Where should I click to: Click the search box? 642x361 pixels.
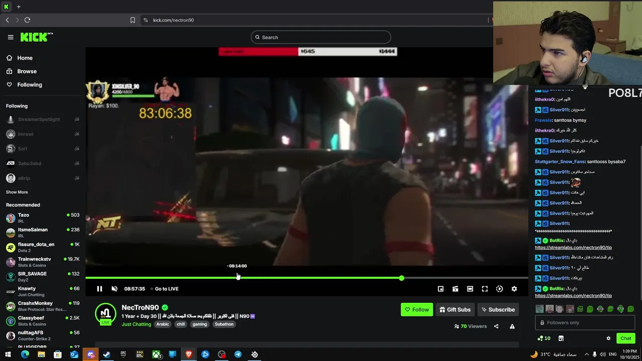pos(321,37)
